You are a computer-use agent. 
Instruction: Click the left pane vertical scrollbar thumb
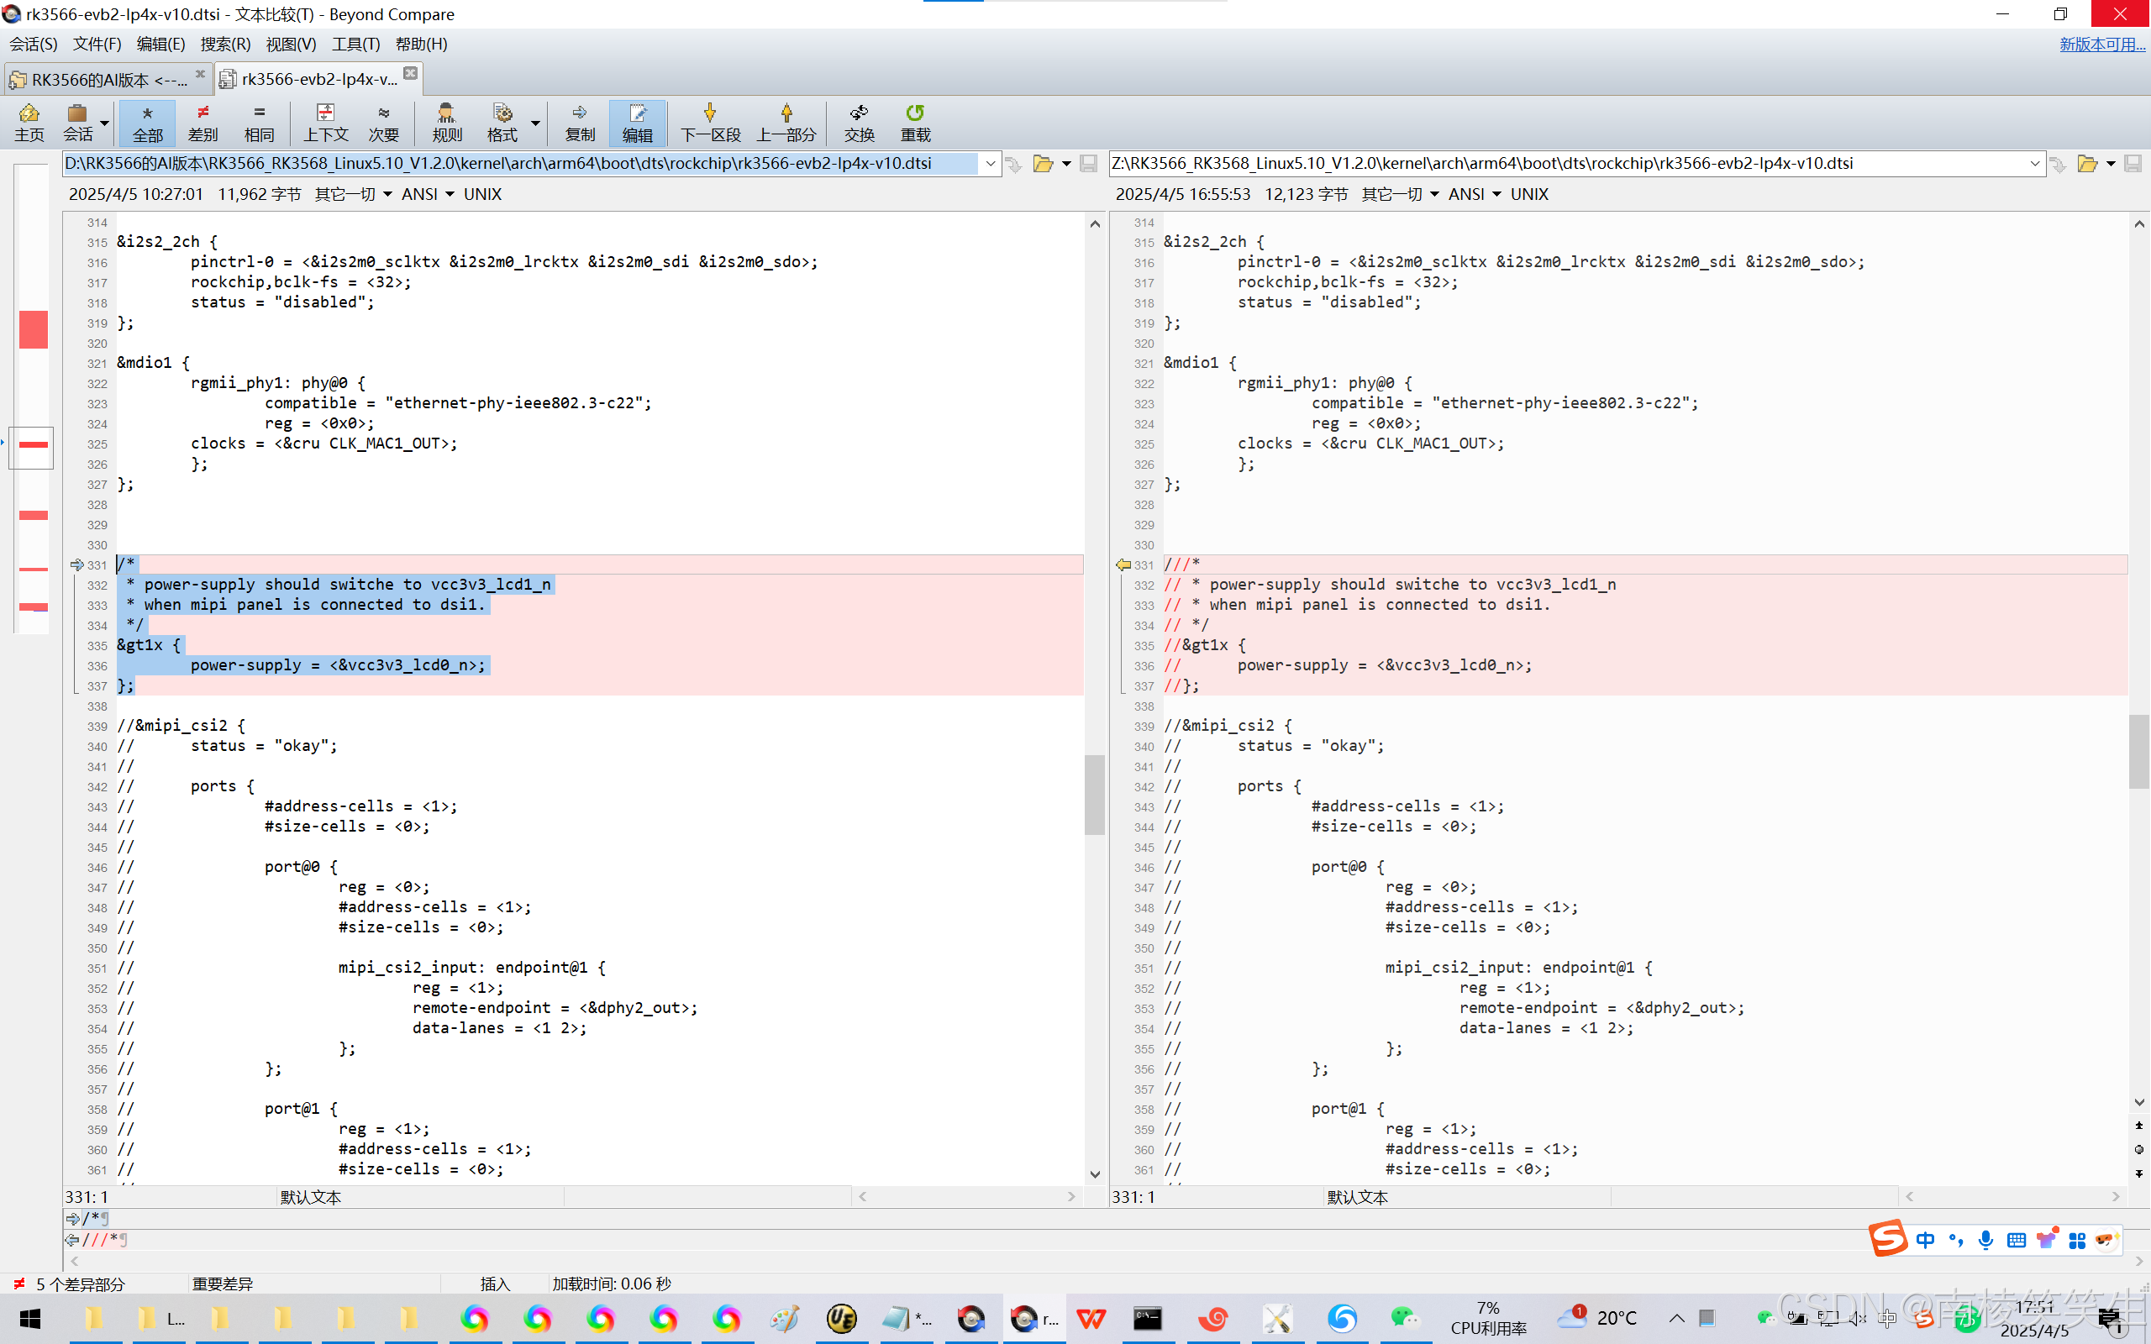click(1094, 794)
